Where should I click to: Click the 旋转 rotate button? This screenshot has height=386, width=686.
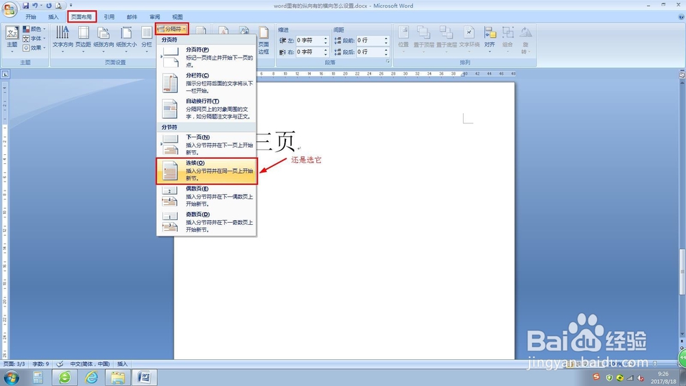point(525,39)
